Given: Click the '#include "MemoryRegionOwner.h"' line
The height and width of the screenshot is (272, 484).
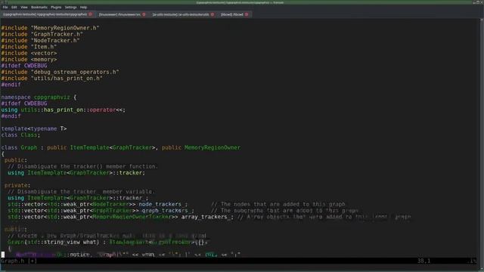Looking at the screenshot, I should point(51,28).
